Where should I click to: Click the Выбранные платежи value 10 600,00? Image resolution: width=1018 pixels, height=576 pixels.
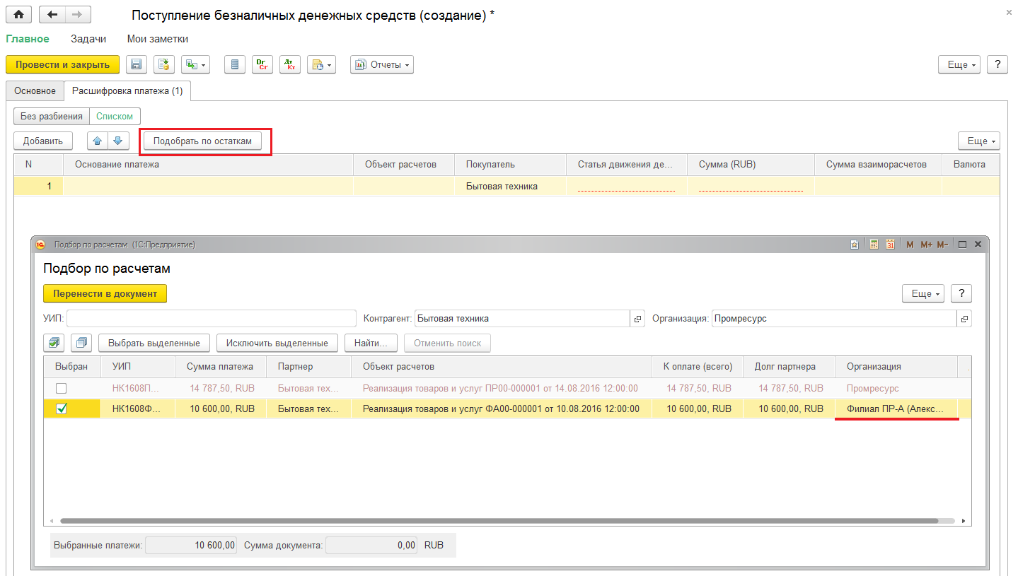tap(190, 545)
